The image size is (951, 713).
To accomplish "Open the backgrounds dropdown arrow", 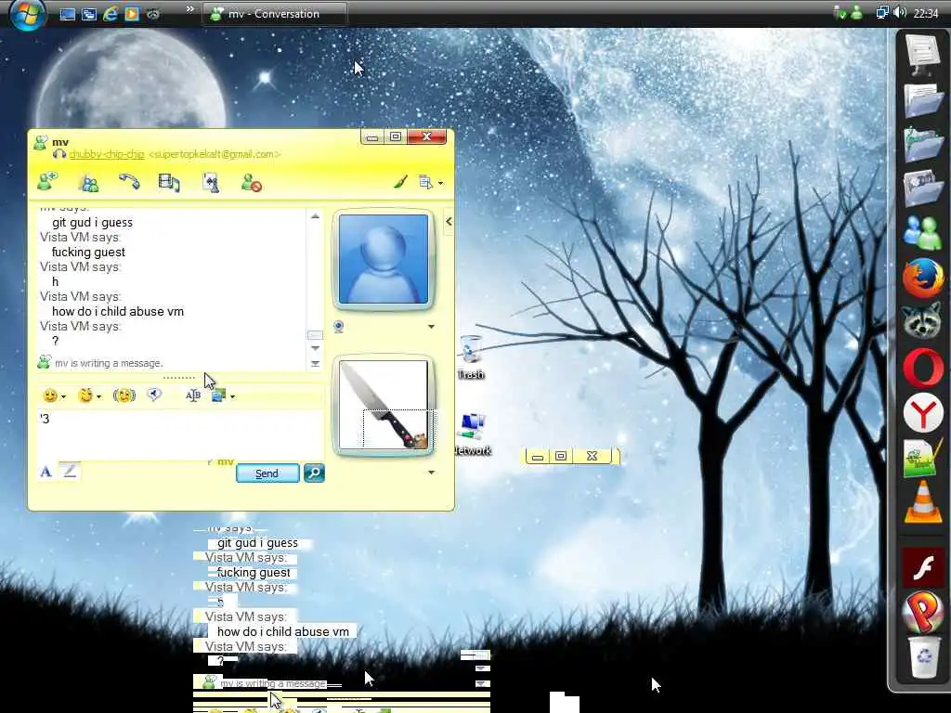I will [233, 397].
